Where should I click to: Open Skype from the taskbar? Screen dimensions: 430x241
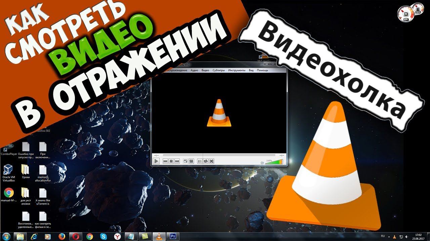[x=103, y=237]
